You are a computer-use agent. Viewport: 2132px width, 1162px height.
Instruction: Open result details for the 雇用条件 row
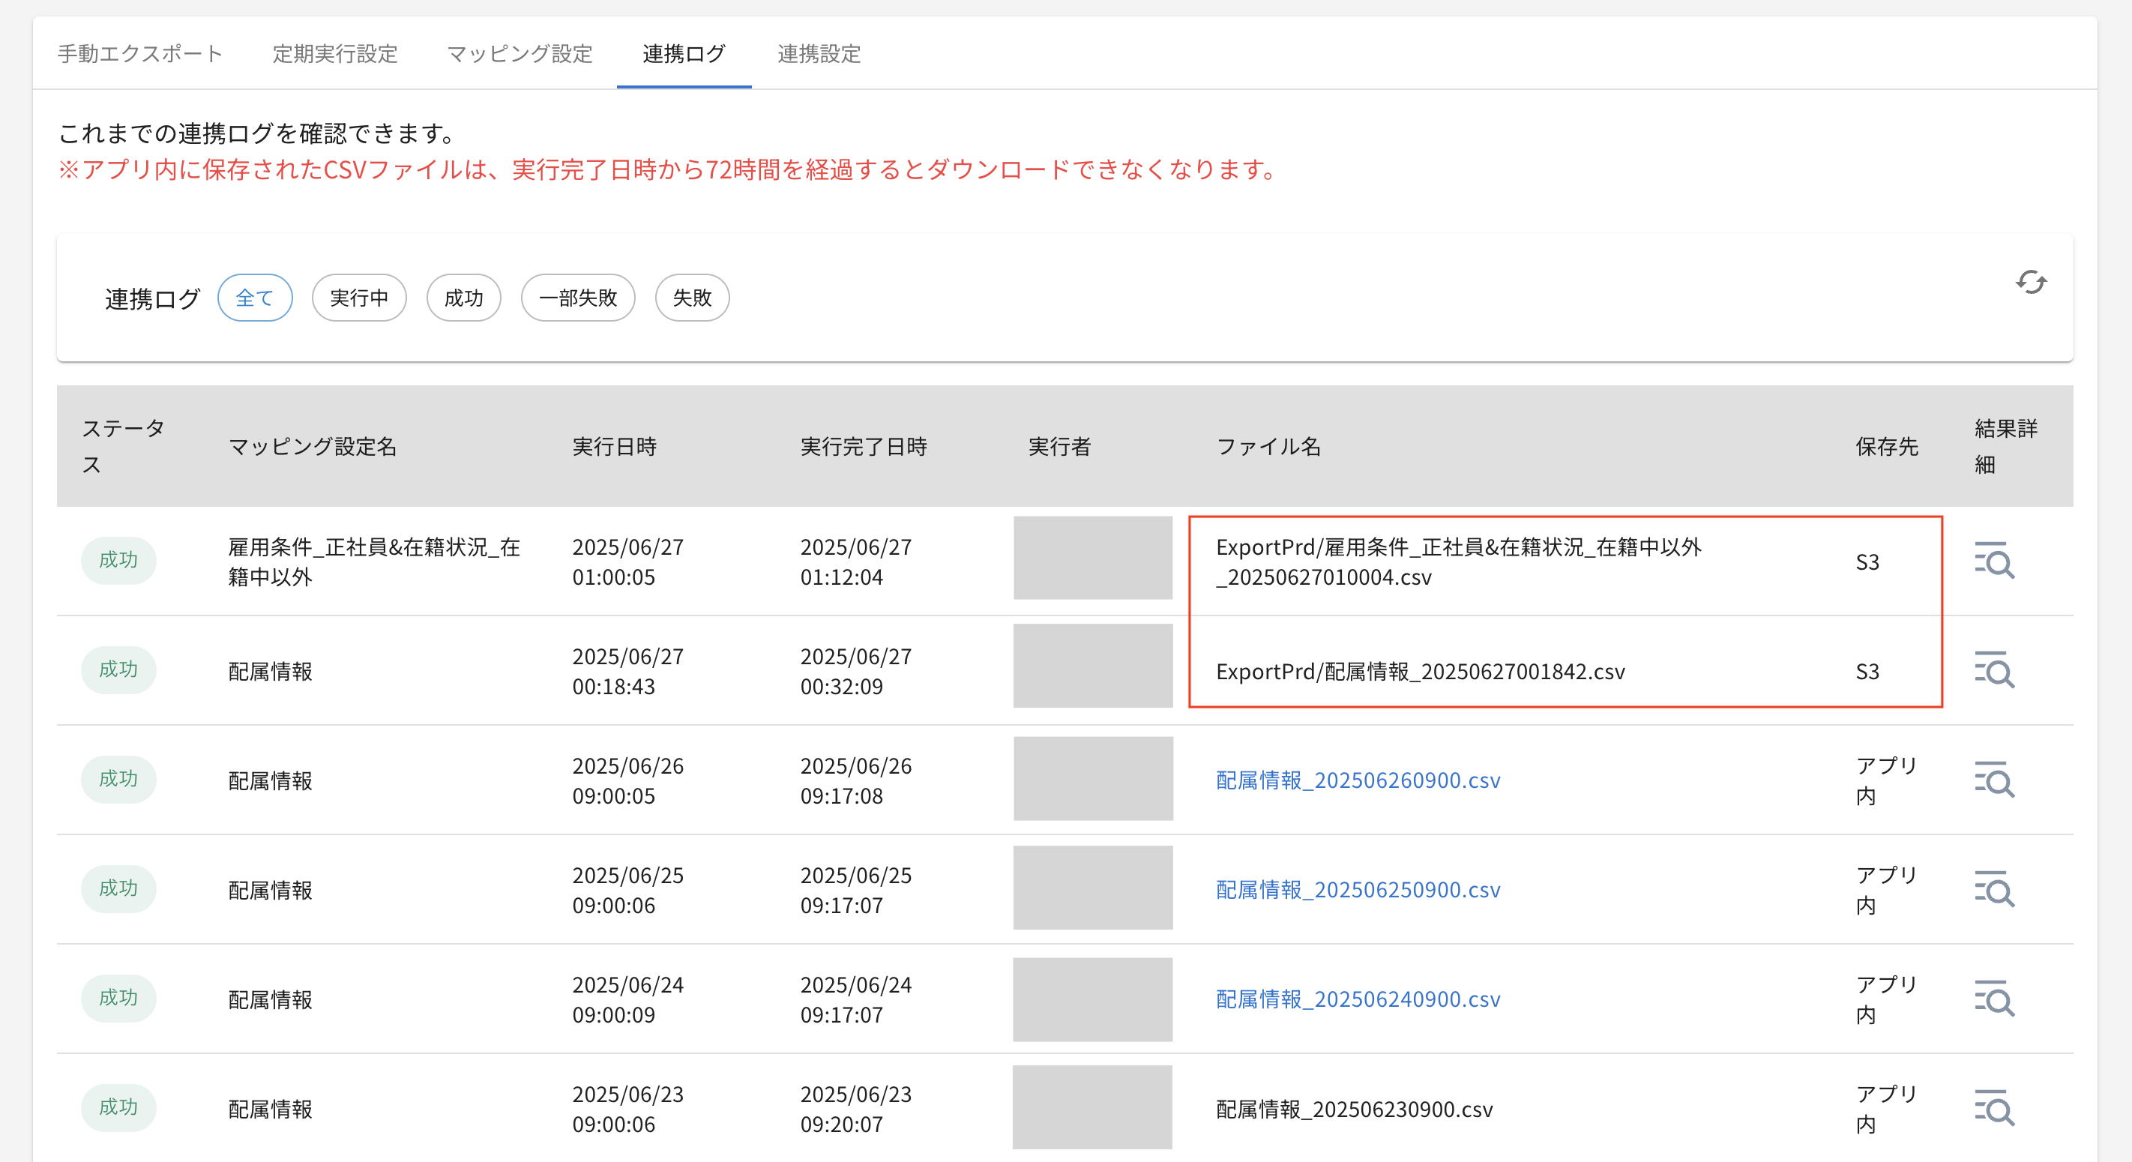click(x=1994, y=562)
